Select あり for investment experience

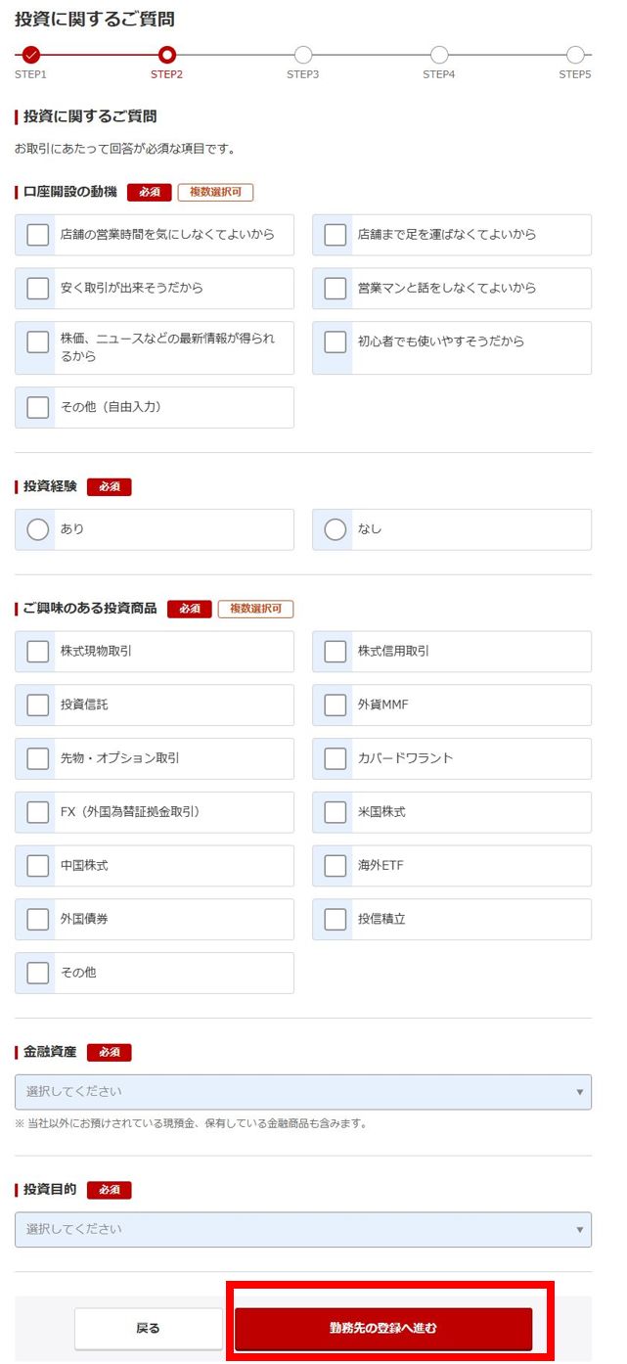37,528
